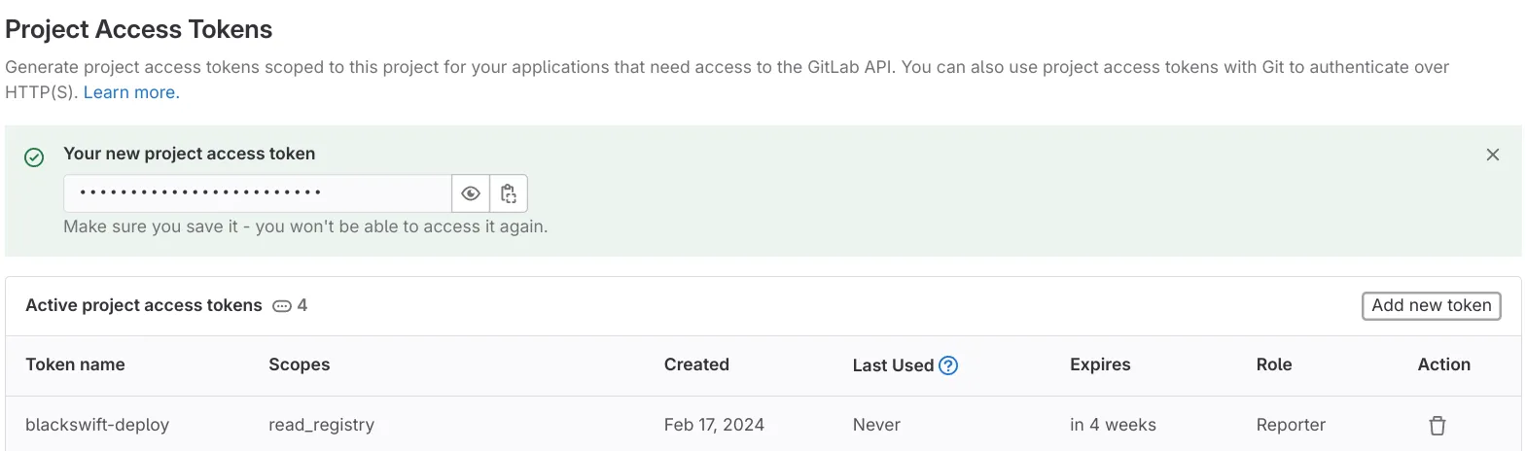This screenshot has height=451, width=1526.
Task: Reveal the new project access token value
Action: pos(471,193)
